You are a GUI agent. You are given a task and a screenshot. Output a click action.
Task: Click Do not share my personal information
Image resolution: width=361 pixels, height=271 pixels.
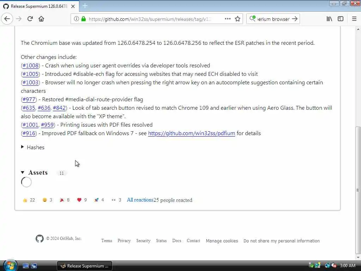point(282,241)
